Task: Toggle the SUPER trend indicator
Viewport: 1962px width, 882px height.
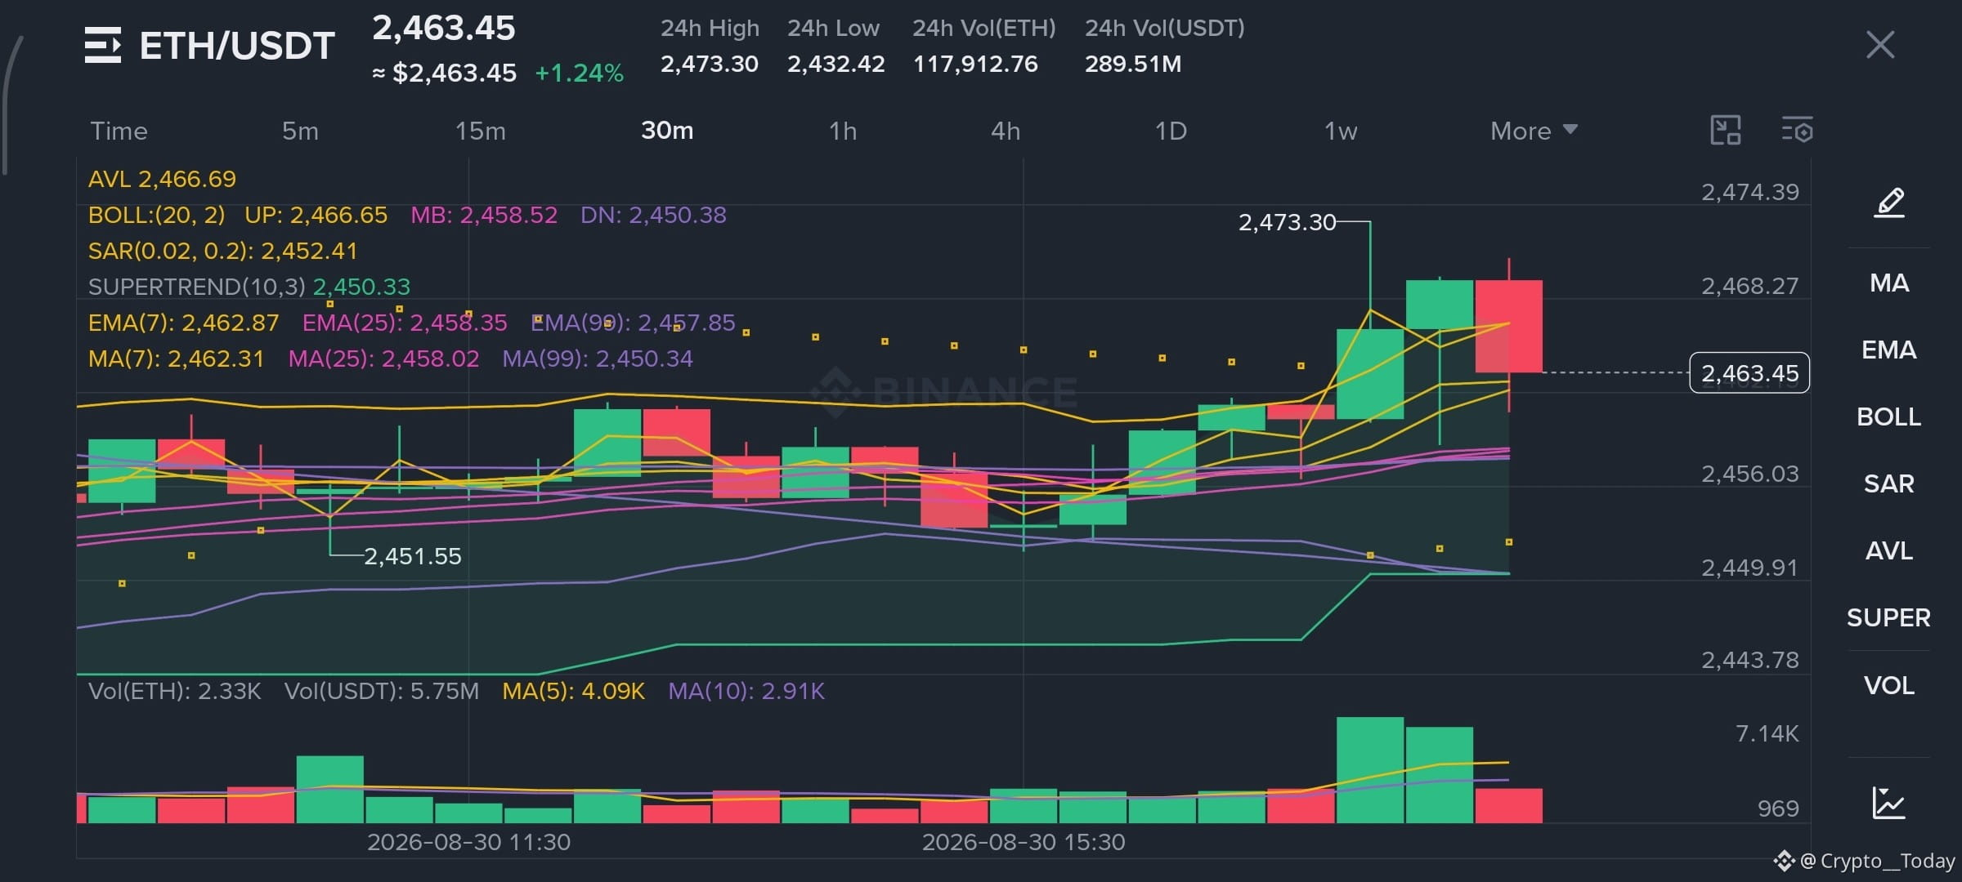Action: click(x=1889, y=618)
